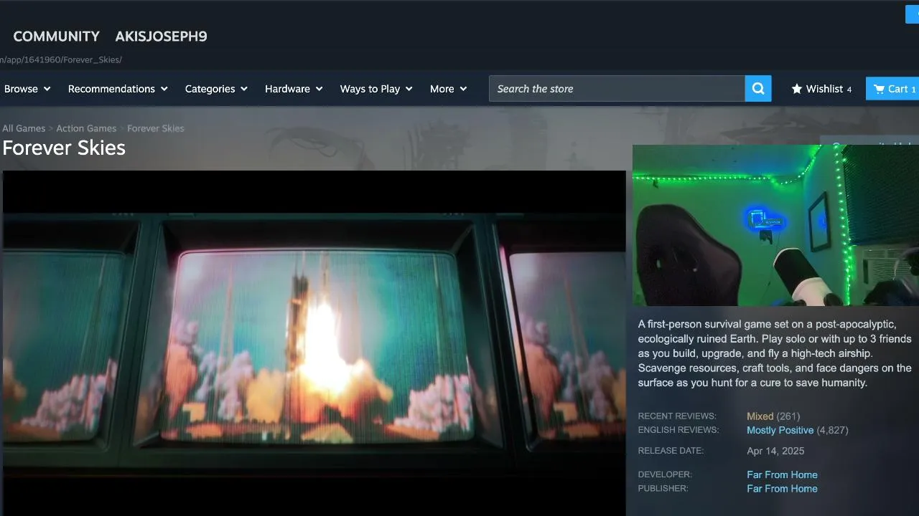Click the rocket launch trailer video
This screenshot has width=919, height=516.
point(314,343)
